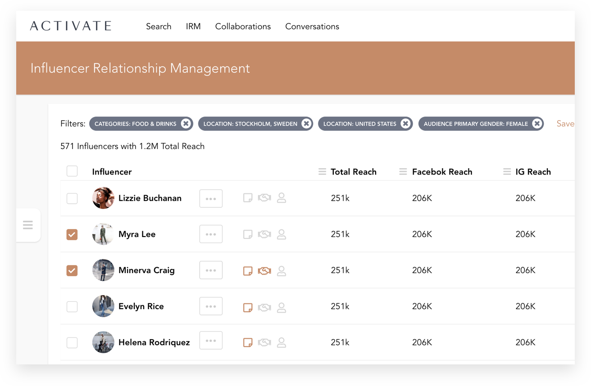Viewport: 591px width, 386px height.
Task: Click Lizzie Buchanan's avatar photo
Action: tap(103, 198)
